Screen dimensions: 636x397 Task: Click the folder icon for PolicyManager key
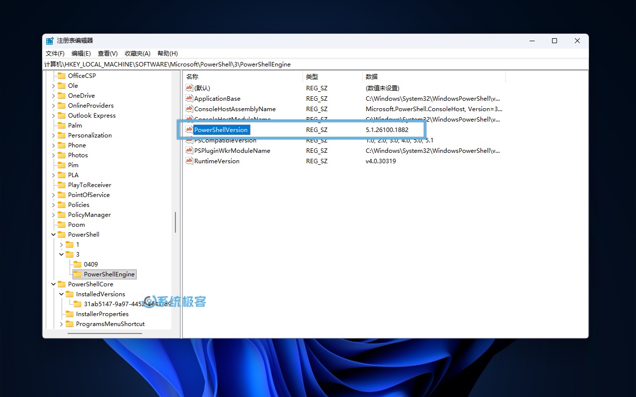[62, 215]
